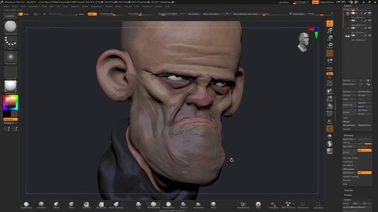Select the ClayBuildup brush
The height and width of the screenshot is (212, 378).
click(x=26, y=205)
